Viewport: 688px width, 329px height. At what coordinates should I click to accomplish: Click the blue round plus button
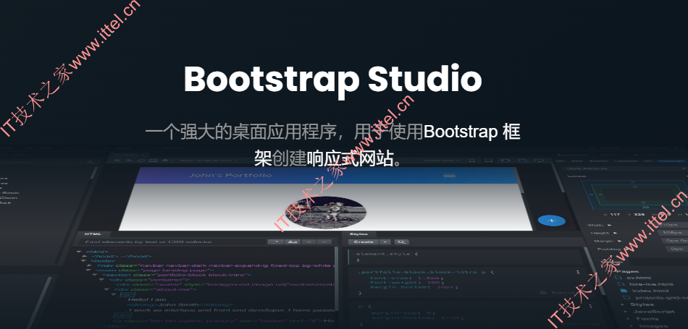coord(551,221)
